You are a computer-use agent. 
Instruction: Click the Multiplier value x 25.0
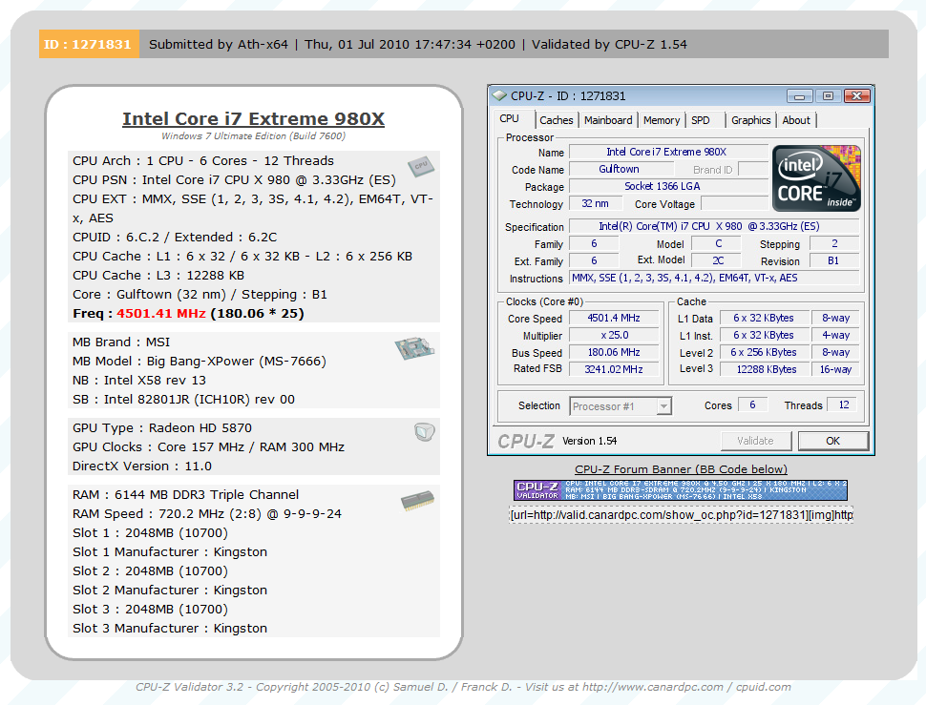614,335
